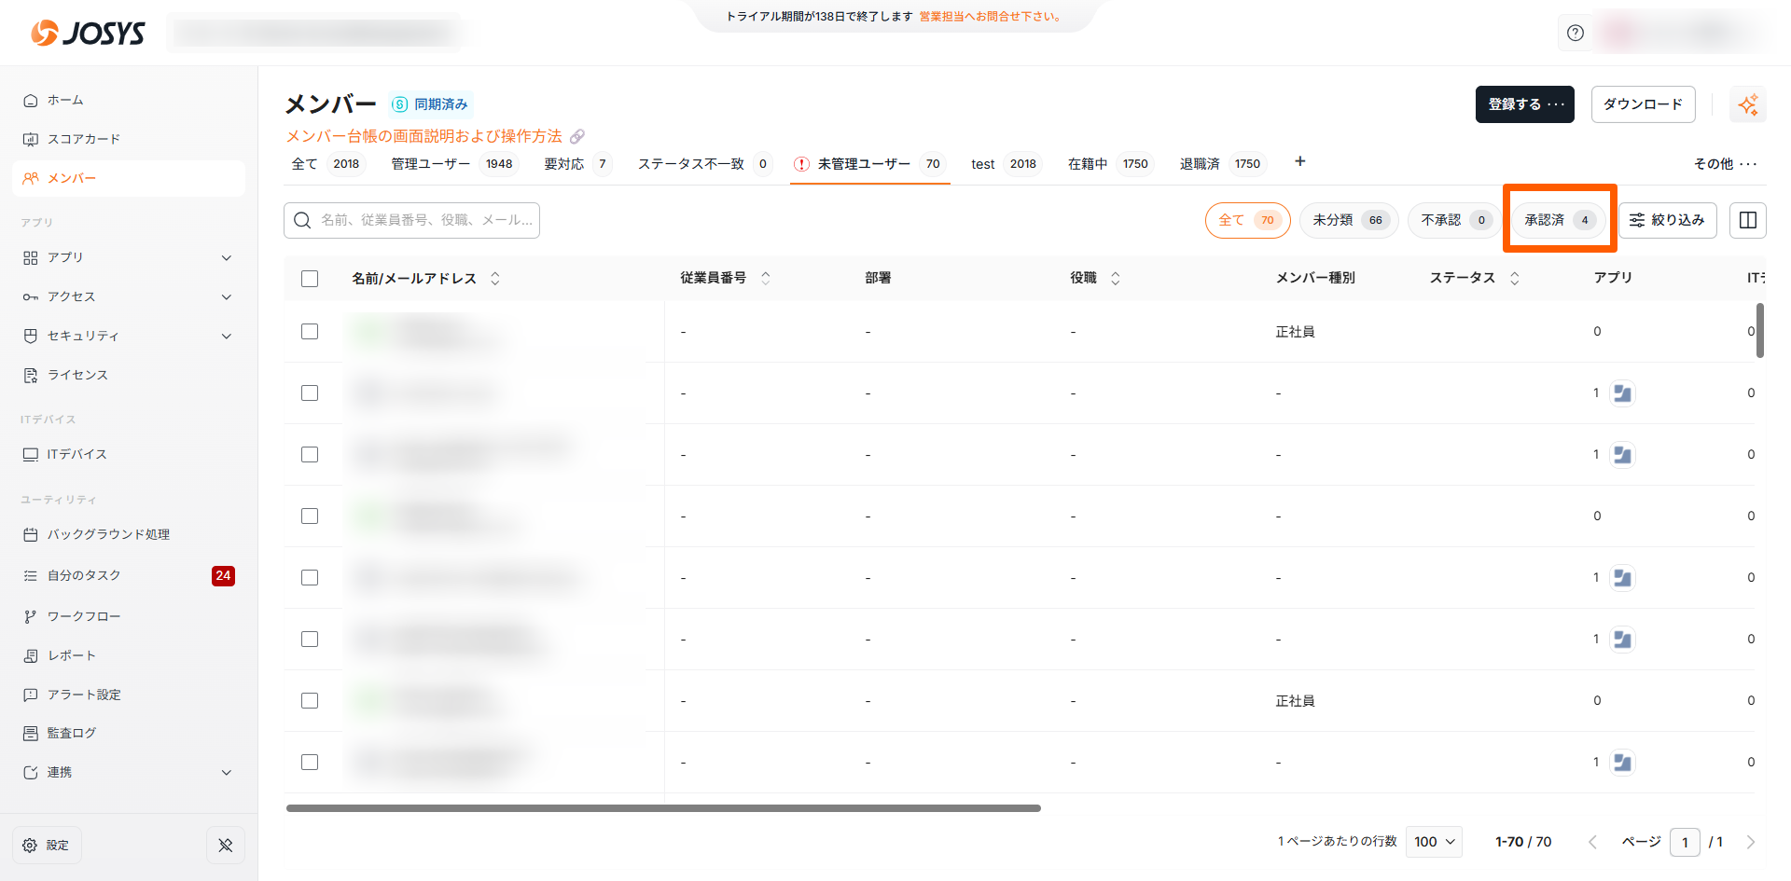Click the pin sidebar icon

(225, 845)
